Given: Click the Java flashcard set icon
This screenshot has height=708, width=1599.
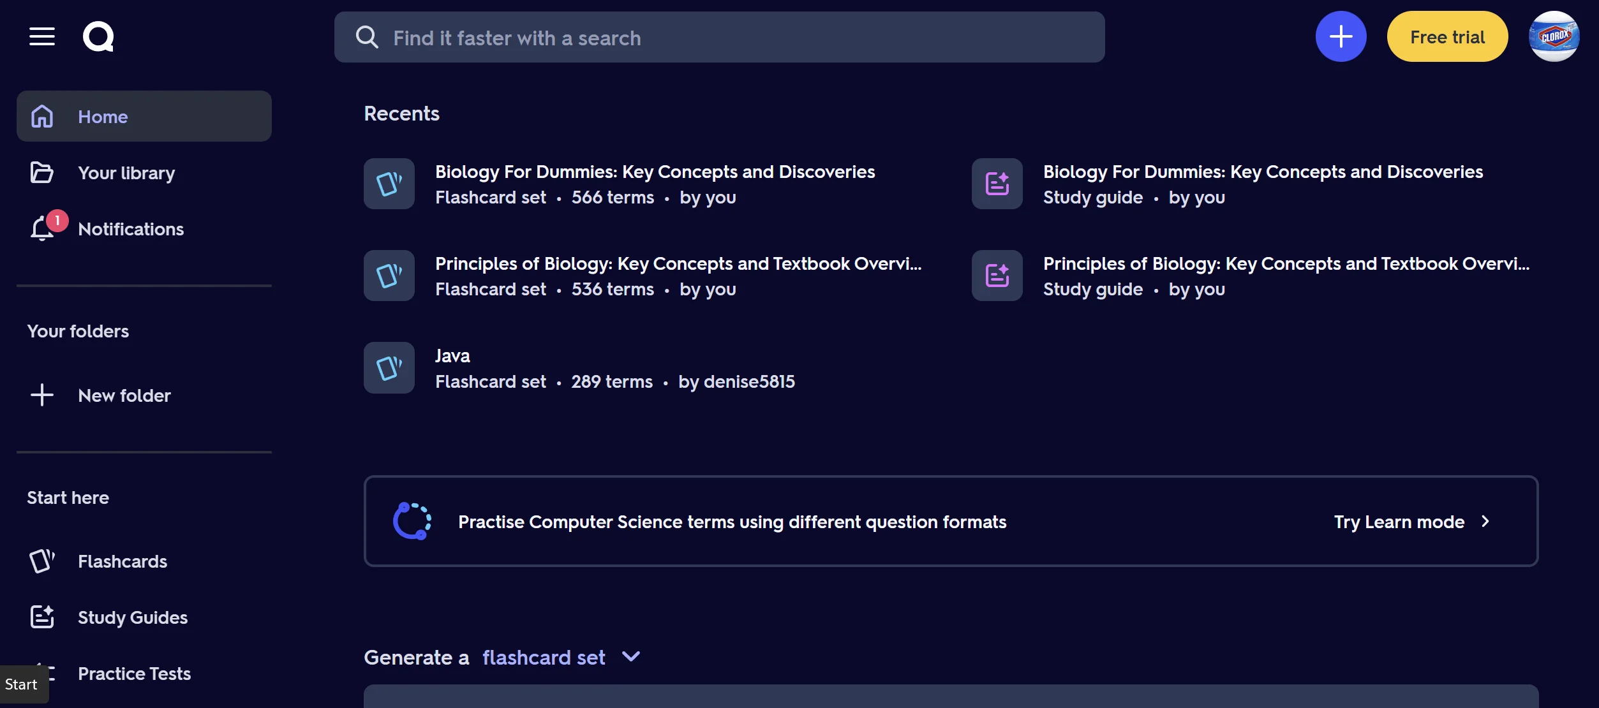Looking at the screenshot, I should pyautogui.click(x=389, y=368).
